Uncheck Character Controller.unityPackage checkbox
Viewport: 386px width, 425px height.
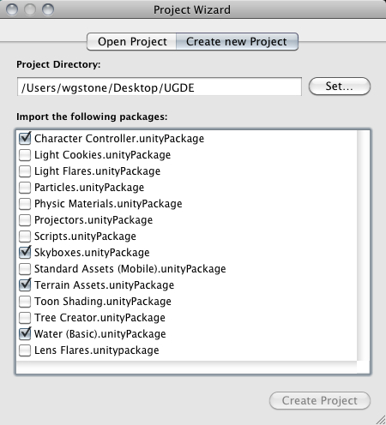click(25, 139)
